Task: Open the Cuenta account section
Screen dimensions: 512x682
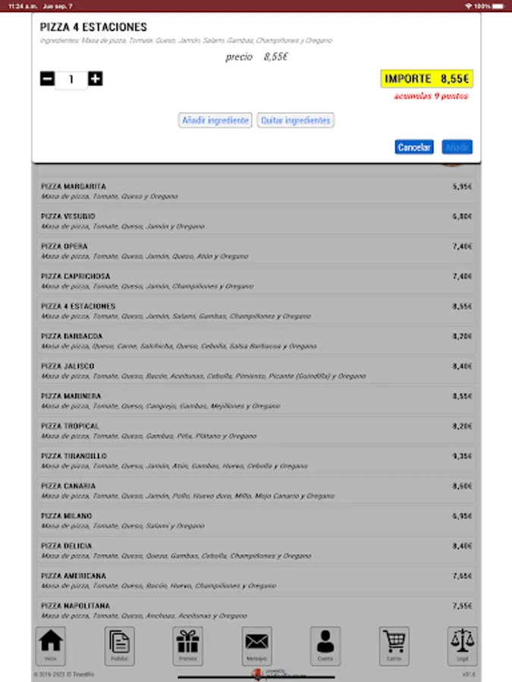Action: (325, 646)
